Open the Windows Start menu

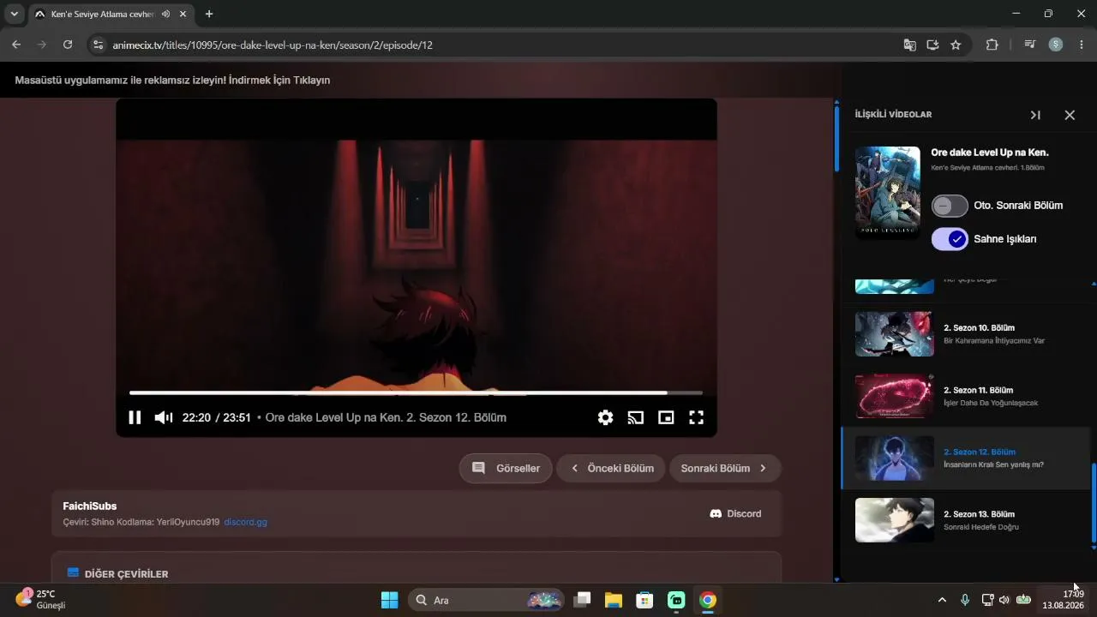coord(389,600)
